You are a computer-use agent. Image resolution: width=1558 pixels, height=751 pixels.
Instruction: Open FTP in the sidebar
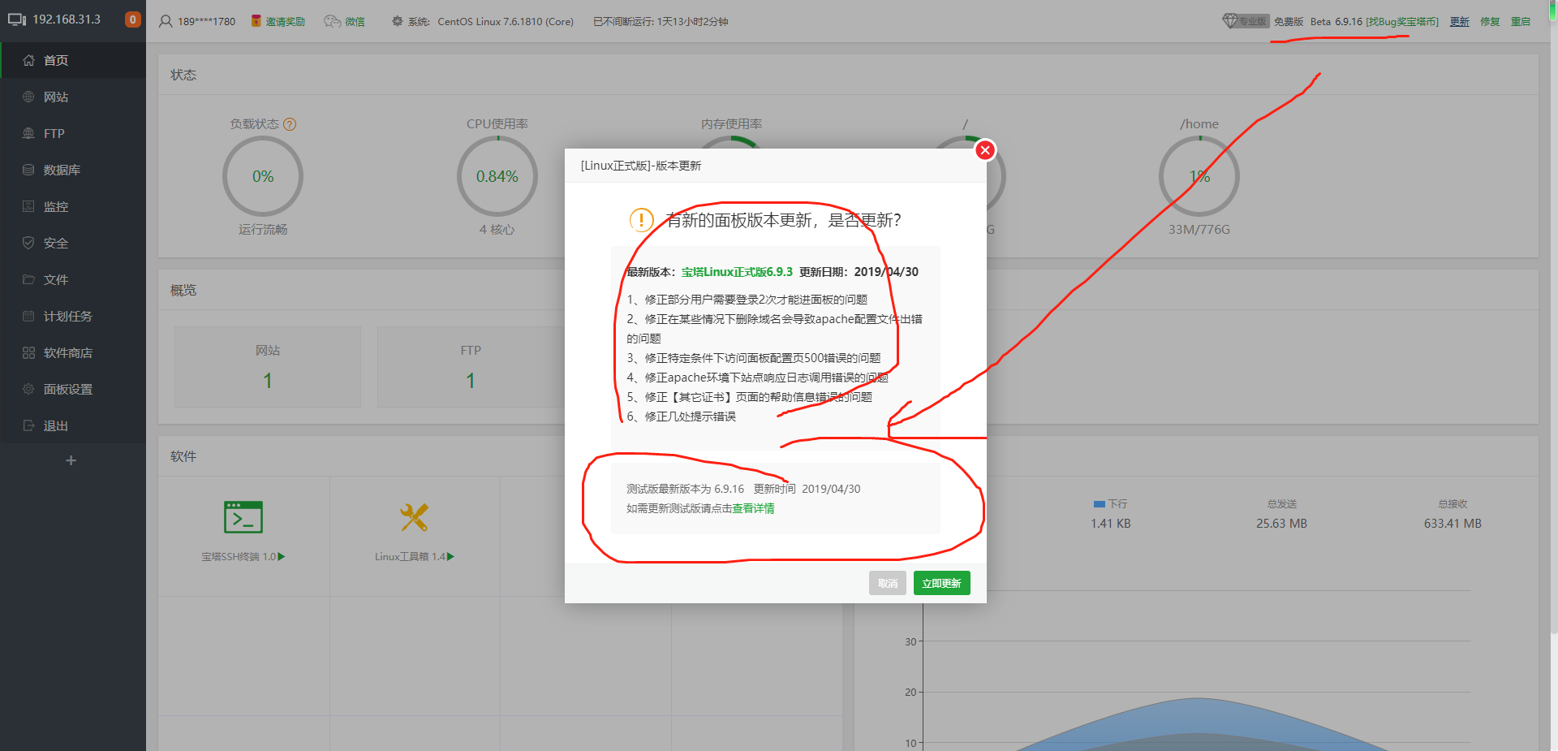coord(73,133)
